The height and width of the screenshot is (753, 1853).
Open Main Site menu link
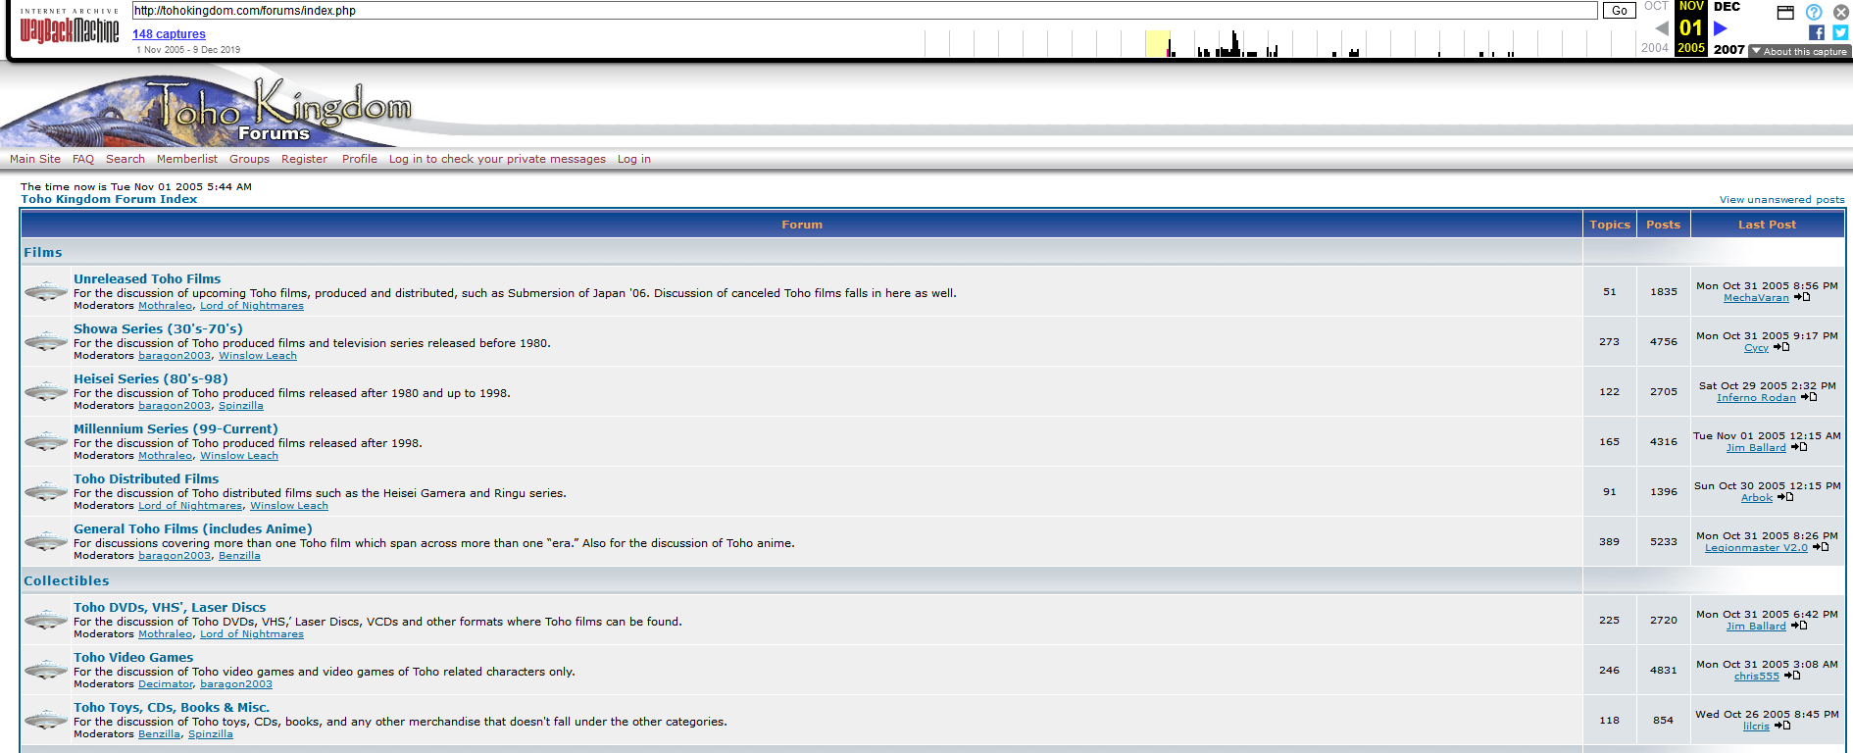click(35, 159)
